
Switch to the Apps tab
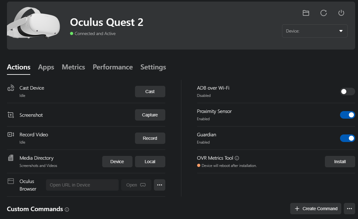[46, 67]
